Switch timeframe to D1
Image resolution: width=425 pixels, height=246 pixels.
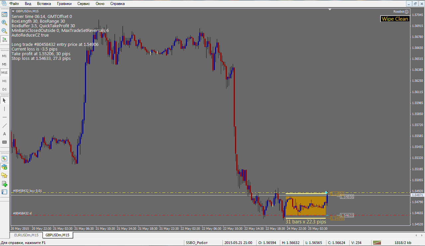4,89
